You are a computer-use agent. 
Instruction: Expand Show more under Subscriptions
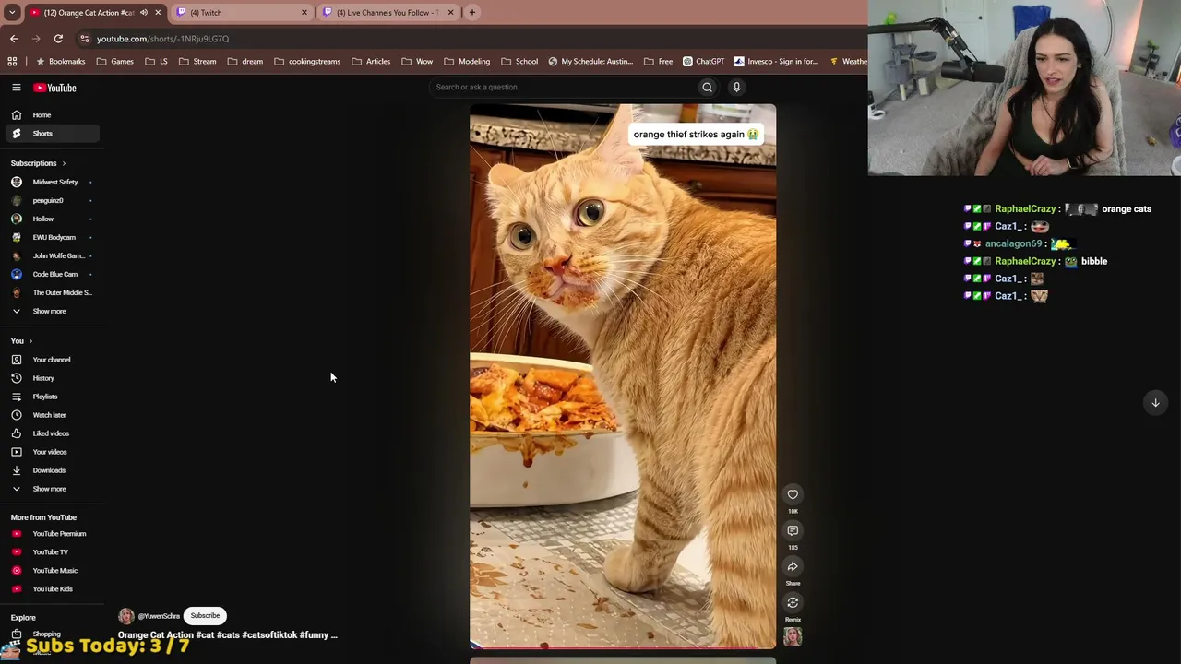tap(51, 311)
